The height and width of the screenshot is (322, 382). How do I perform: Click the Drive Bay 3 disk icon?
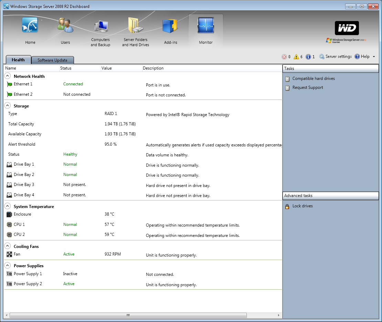coord(9,185)
